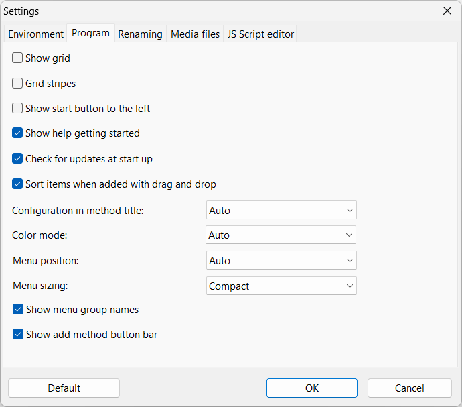Click the Default button
Image resolution: width=462 pixels, height=407 pixels.
64,388
